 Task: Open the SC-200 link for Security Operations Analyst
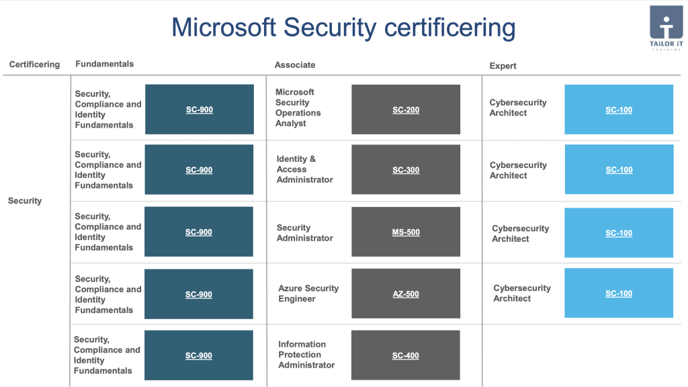coord(406,110)
